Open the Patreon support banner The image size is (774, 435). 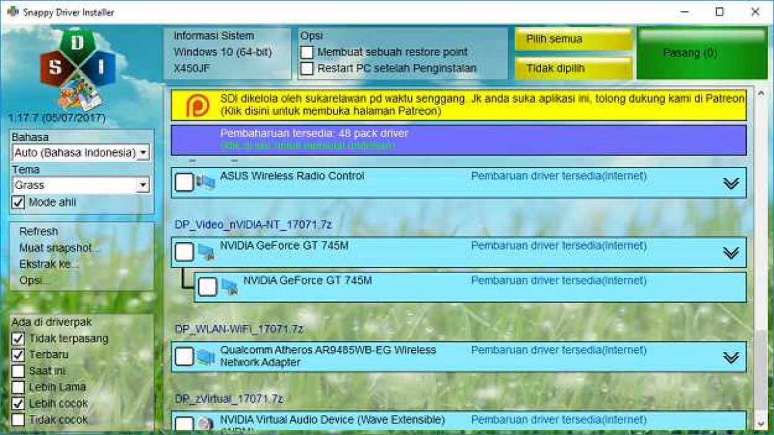(458, 105)
